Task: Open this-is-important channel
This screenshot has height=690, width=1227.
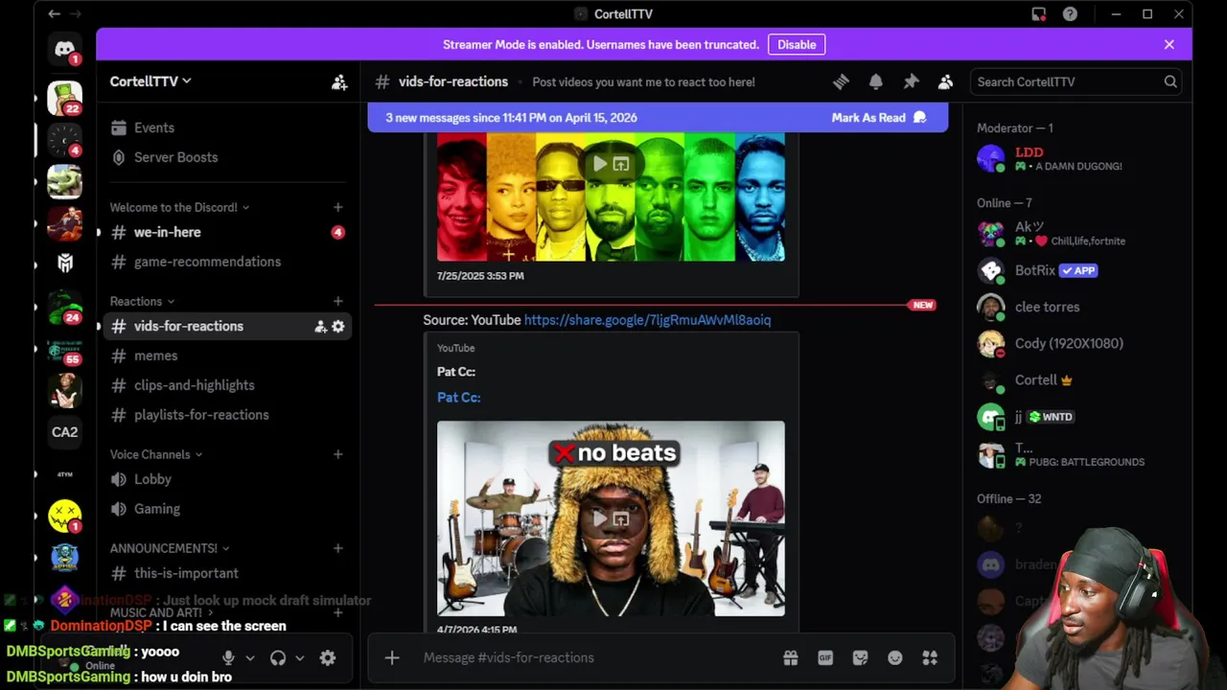Action: [226, 573]
